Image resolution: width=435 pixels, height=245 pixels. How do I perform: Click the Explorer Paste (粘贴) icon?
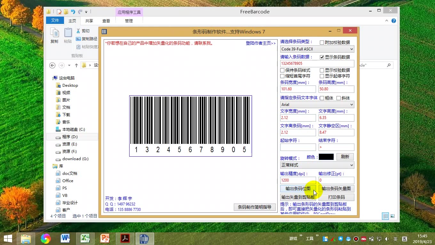click(x=68, y=33)
